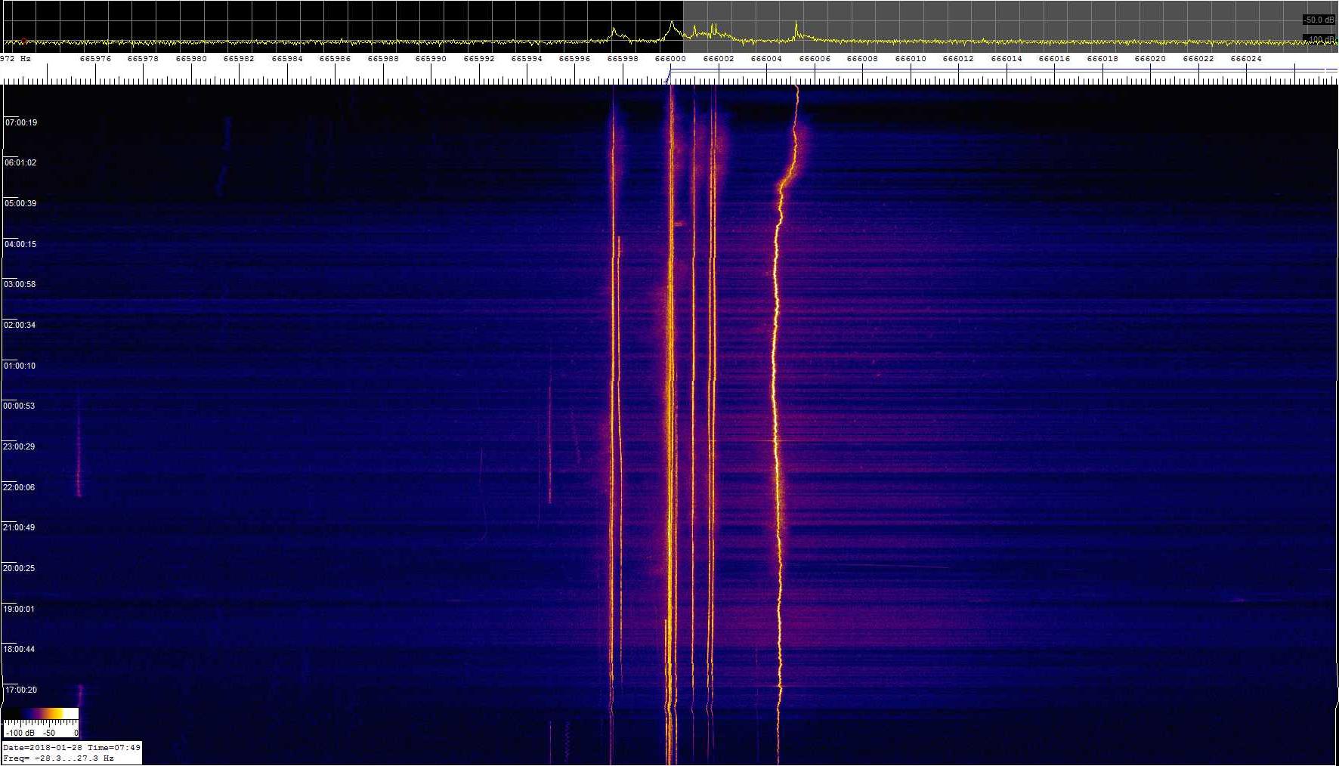Click the 665990 frequency label
This screenshot has height=766, width=1339.
431,59
